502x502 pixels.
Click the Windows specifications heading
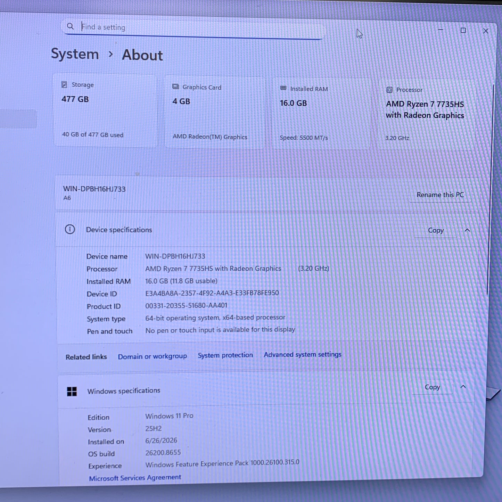pyautogui.click(x=124, y=391)
